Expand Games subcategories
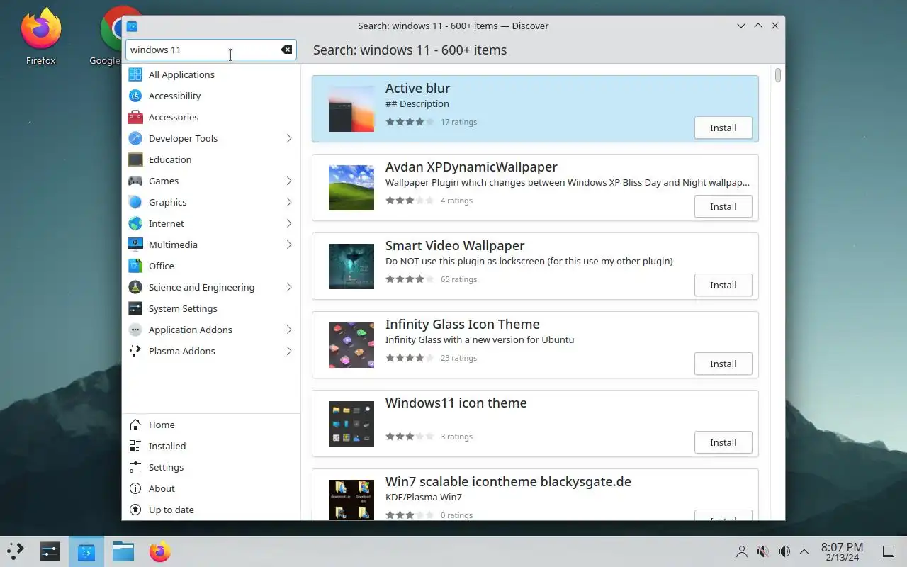The width and height of the screenshot is (907, 567). 289,181
